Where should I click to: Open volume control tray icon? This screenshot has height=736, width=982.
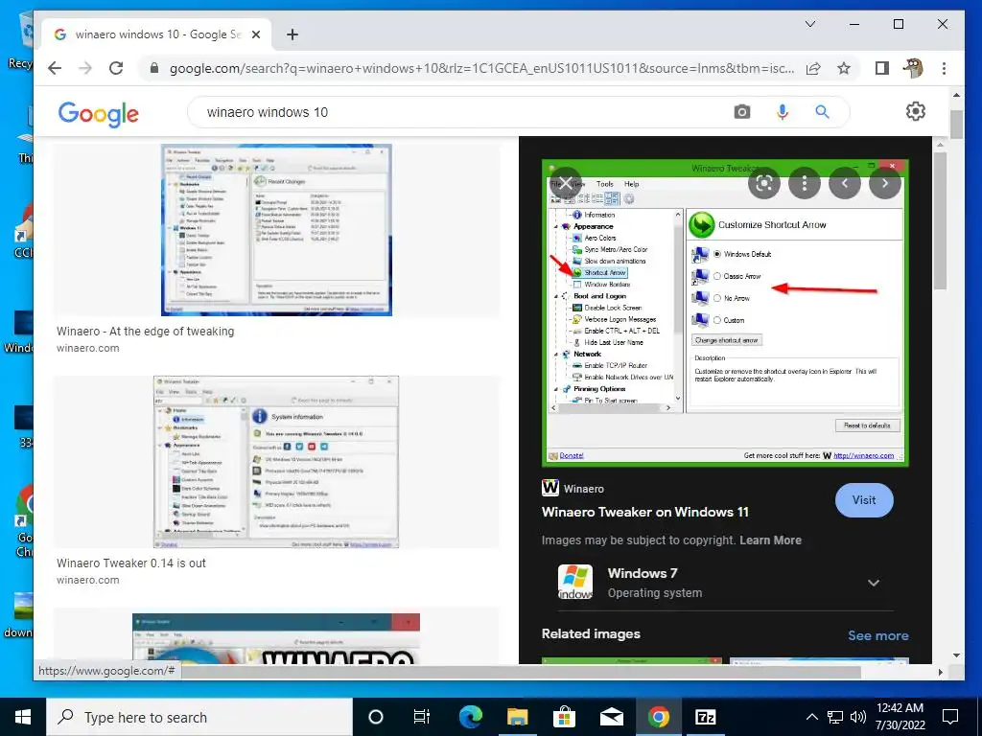pyautogui.click(x=858, y=717)
